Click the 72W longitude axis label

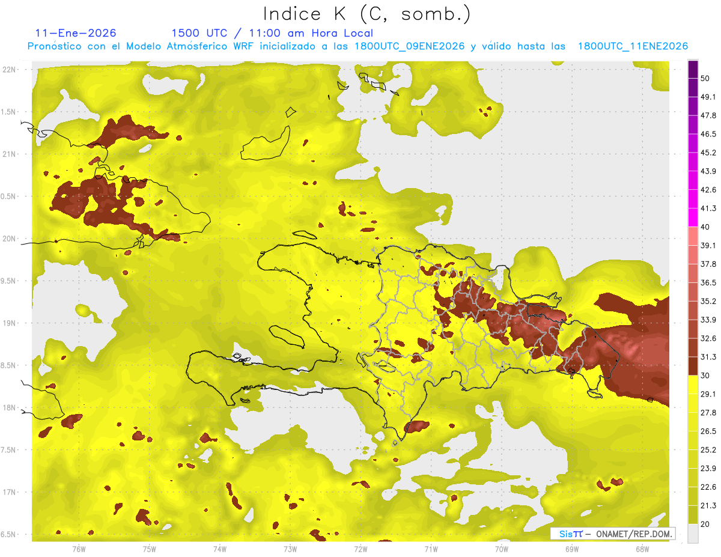pos(360,549)
